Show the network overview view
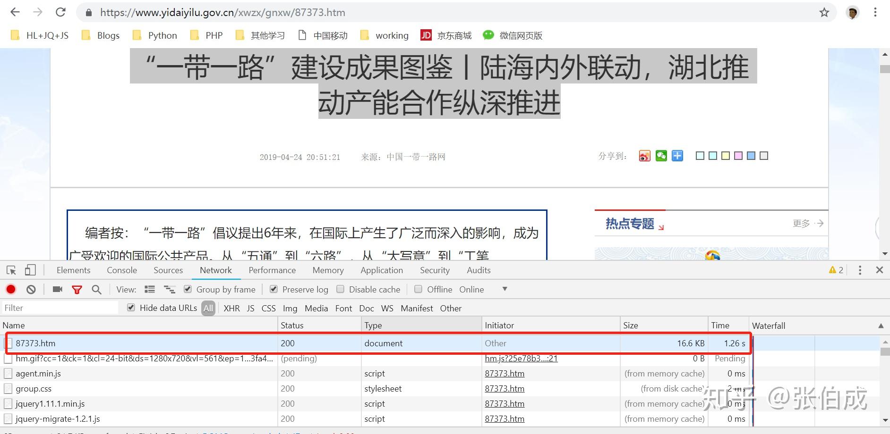The height and width of the screenshot is (434, 890). (169, 289)
